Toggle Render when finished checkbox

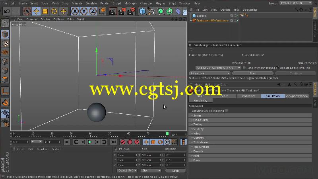click(x=244, y=68)
